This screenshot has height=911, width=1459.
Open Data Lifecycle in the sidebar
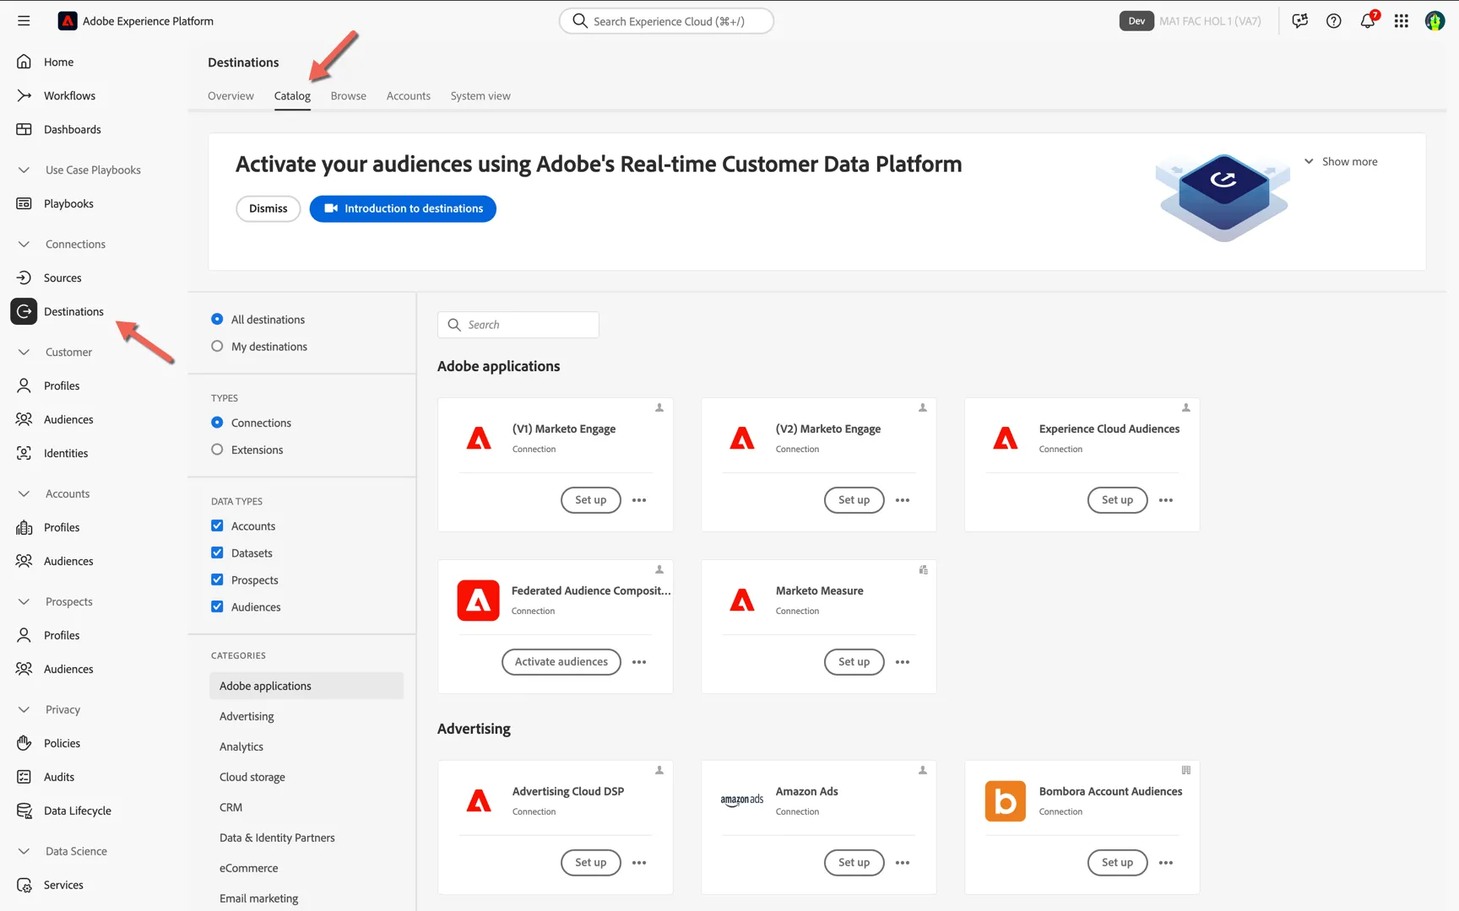77,811
